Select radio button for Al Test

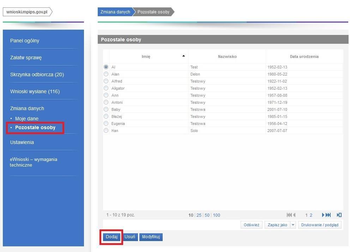click(x=106, y=67)
